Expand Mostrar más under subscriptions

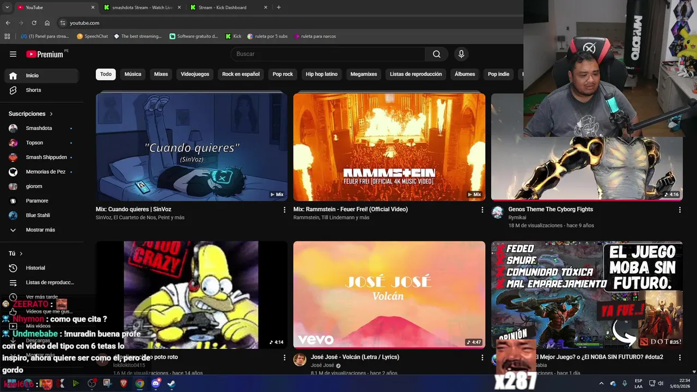[41, 230]
